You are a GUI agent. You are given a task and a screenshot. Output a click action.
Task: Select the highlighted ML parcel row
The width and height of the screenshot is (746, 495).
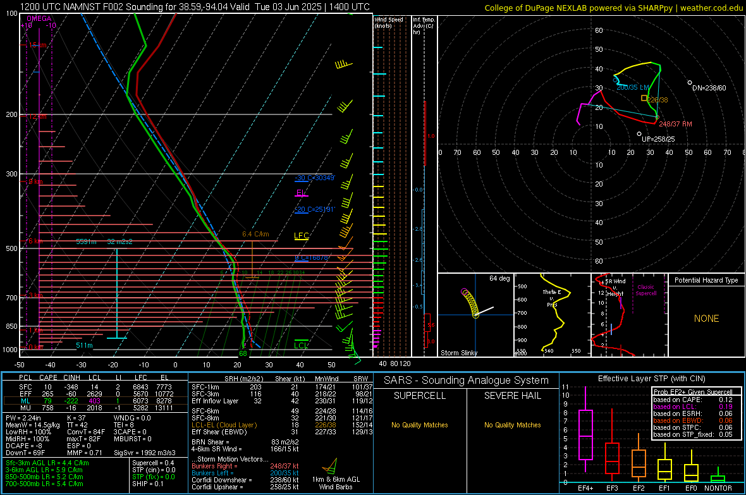(x=95, y=401)
